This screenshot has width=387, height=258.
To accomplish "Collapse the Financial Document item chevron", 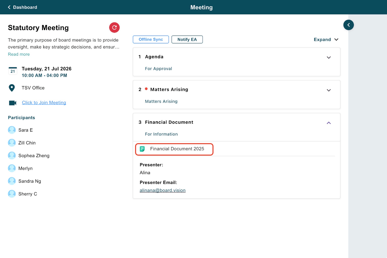I will [329, 123].
